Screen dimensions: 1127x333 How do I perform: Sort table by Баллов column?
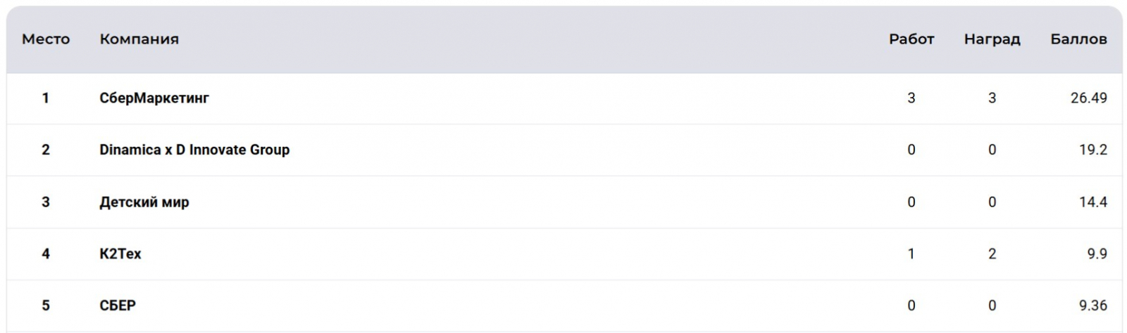[1078, 39]
